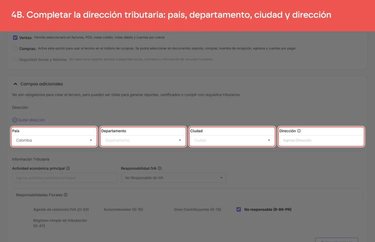Select Gran Contribuyente (O-13) option
The height and width of the screenshot is (242, 375).
pyautogui.click(x=197, y=210)
